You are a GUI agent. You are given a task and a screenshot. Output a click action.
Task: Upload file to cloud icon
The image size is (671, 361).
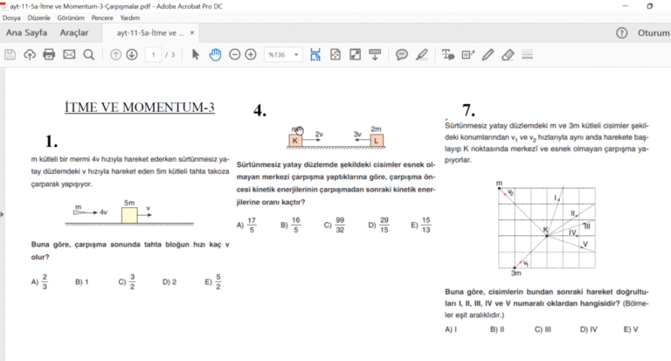click(30, 55)
